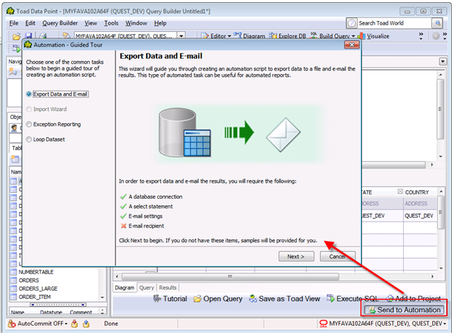Click Cancel in the Guided Tour dialog

337,257
